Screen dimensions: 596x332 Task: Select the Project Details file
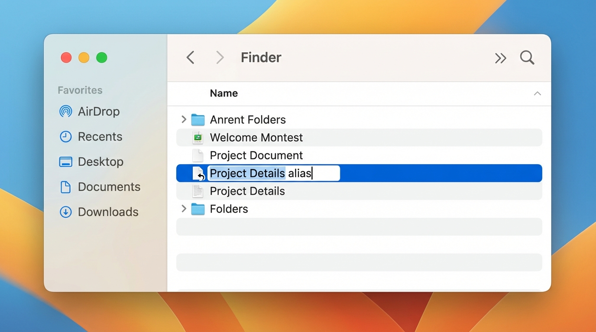247,191
